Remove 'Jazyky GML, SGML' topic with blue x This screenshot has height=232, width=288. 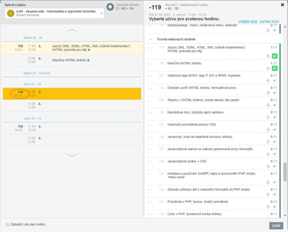pos(89,50)
